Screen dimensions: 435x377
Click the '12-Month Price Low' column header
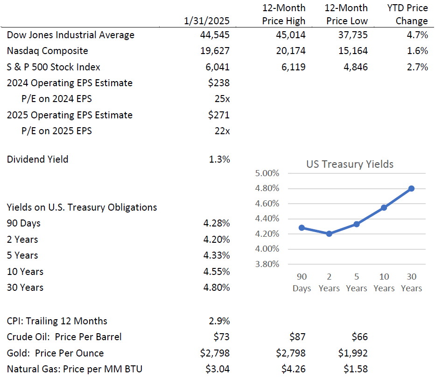pyautogui.click(x=346, y=14)
